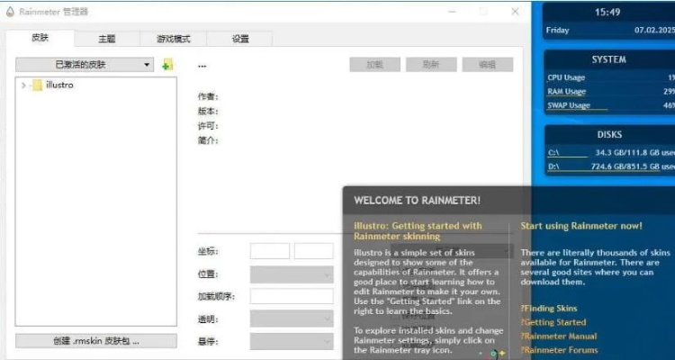Switch to the 主题 tab
Viewport: 675px width, 360px height.
pos(106,39)
